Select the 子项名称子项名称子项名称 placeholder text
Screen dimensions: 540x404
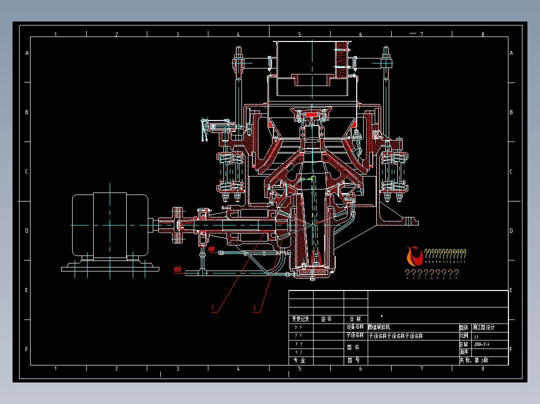(x=396, y=336)
